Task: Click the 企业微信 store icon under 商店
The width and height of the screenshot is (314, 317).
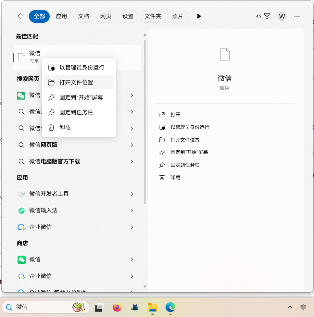Action: point(21,276)
